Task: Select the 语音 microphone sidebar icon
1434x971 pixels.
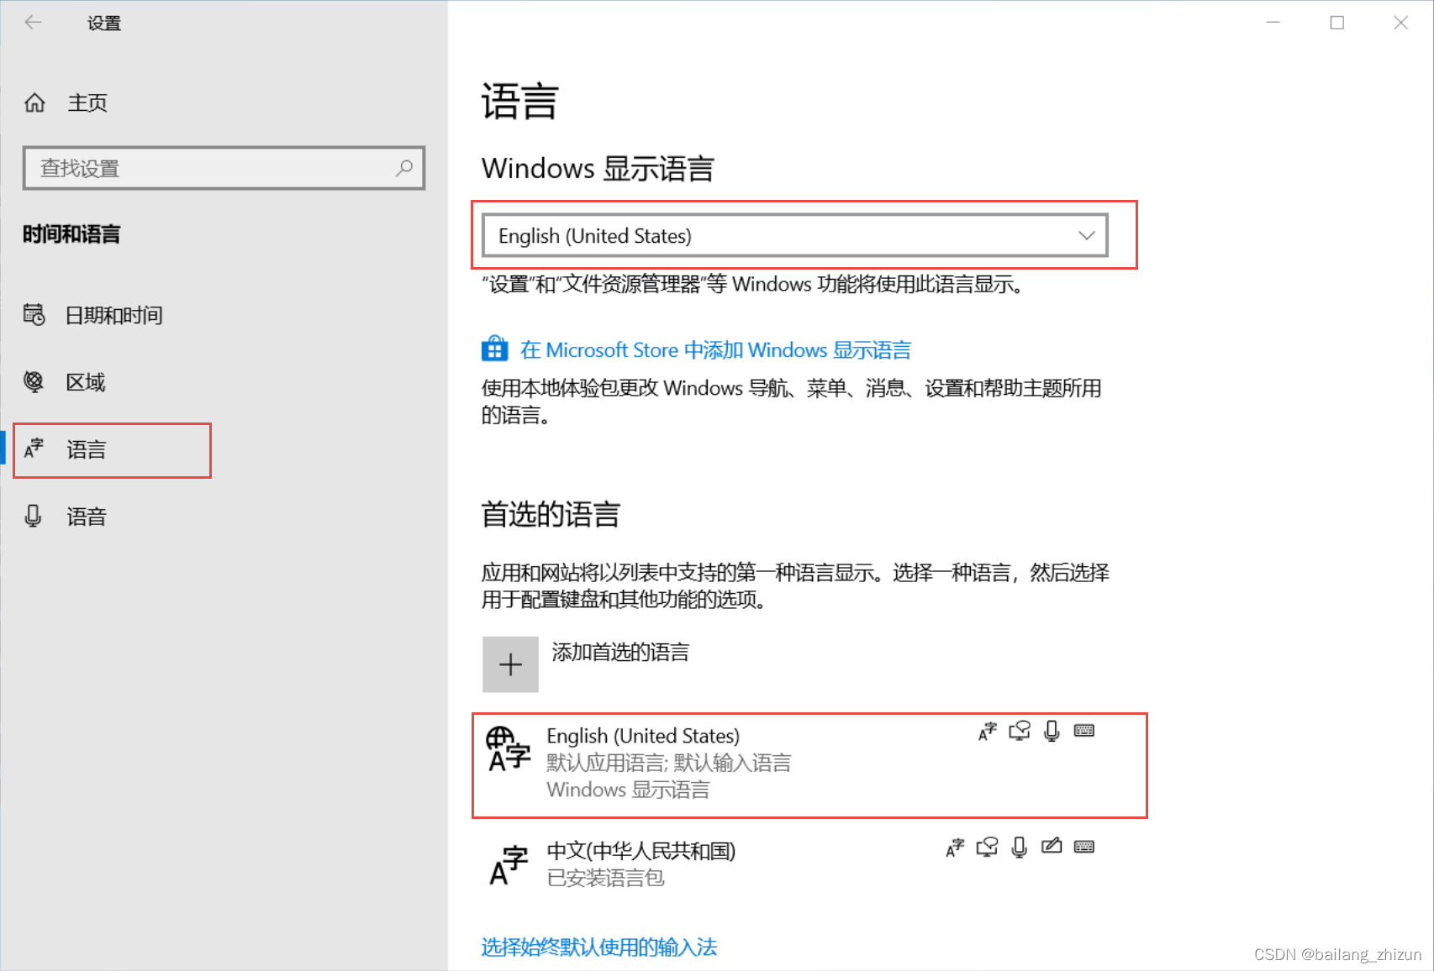Action: [x=33, y=516]
